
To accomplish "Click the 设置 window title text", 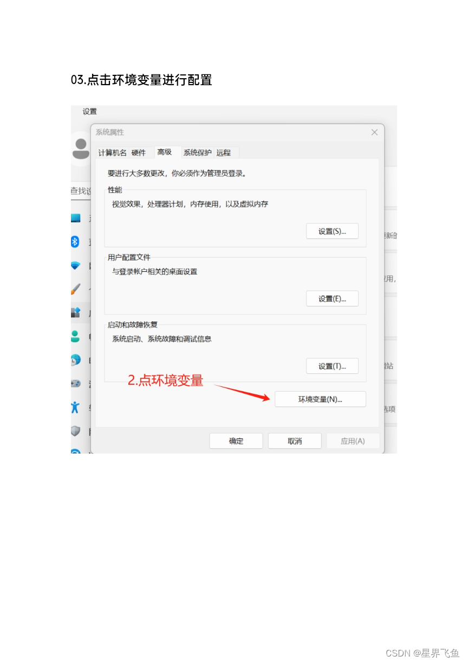I will 90,111.
